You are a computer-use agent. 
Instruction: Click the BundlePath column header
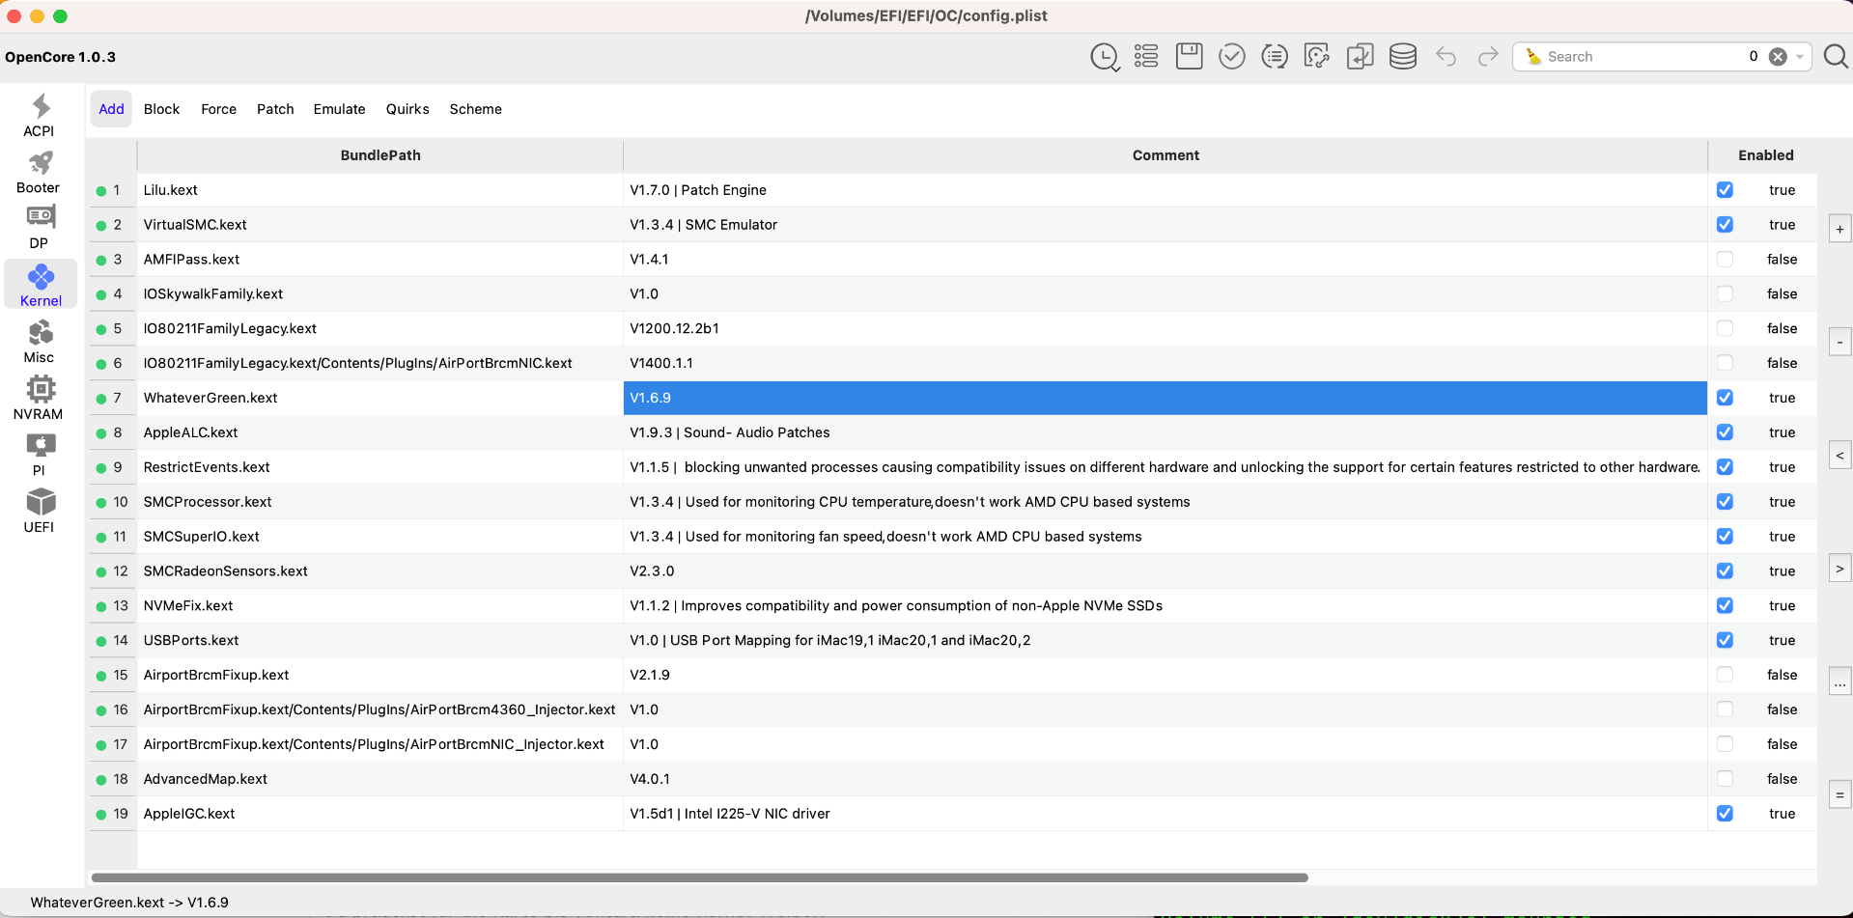[380, 155]
